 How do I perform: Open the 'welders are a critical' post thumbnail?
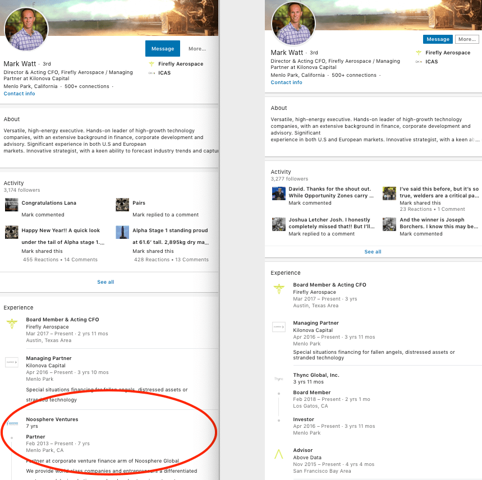coord(389,193)
